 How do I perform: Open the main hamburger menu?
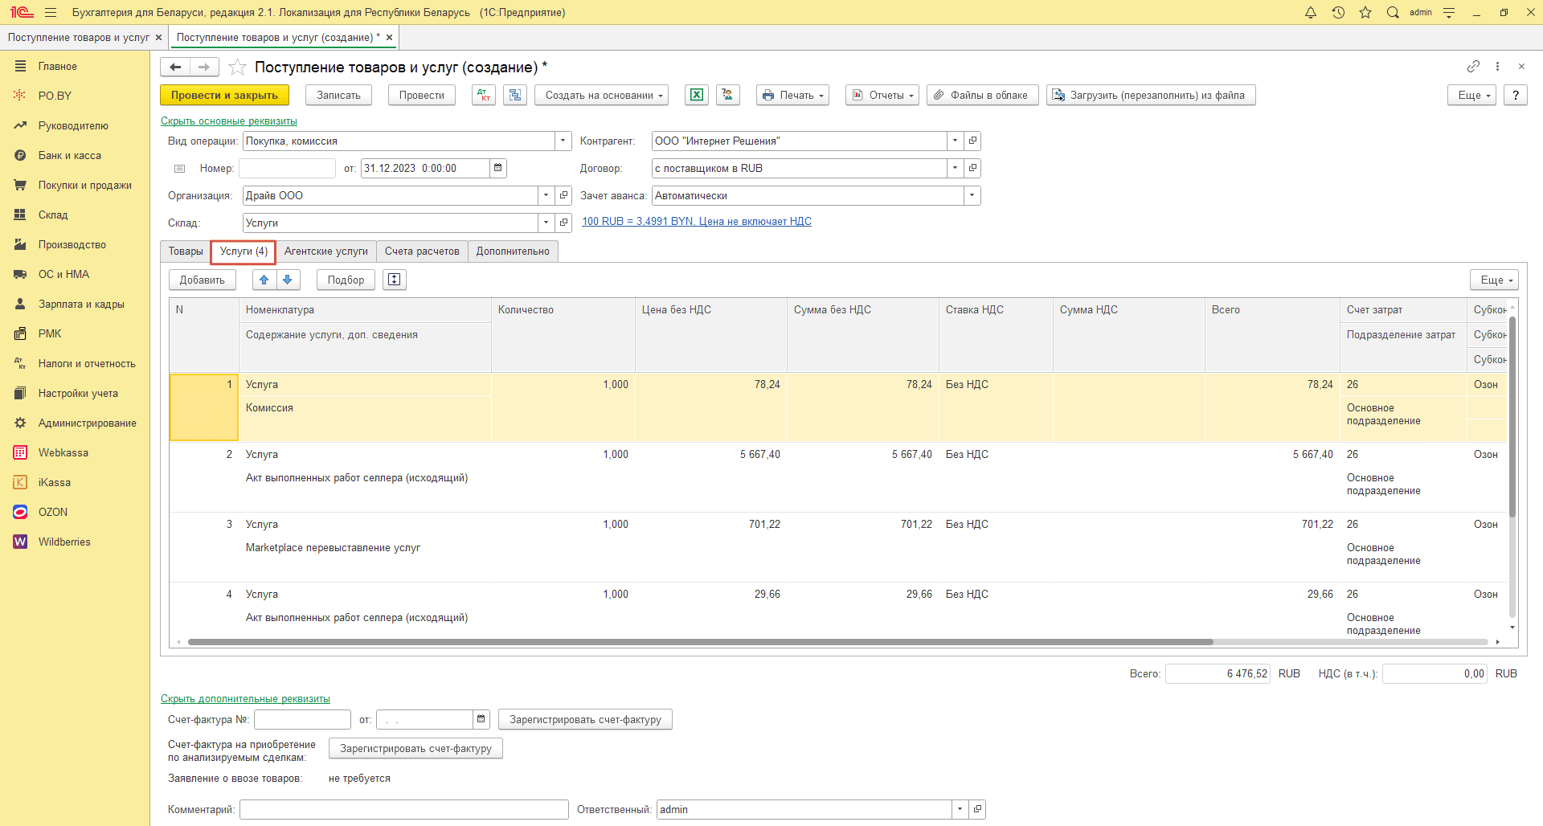point(51,12)
